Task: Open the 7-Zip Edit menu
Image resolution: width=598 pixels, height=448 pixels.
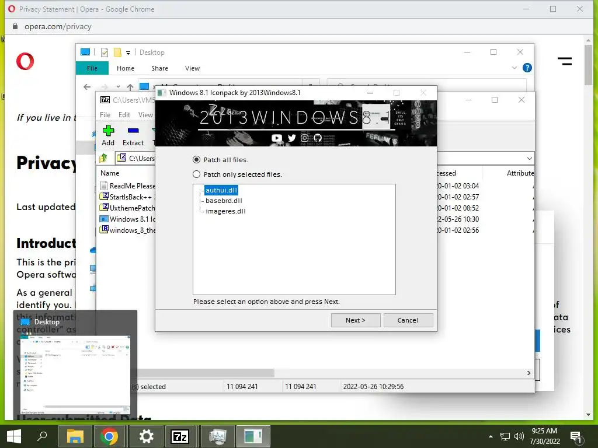Action: tap(124, 115)
